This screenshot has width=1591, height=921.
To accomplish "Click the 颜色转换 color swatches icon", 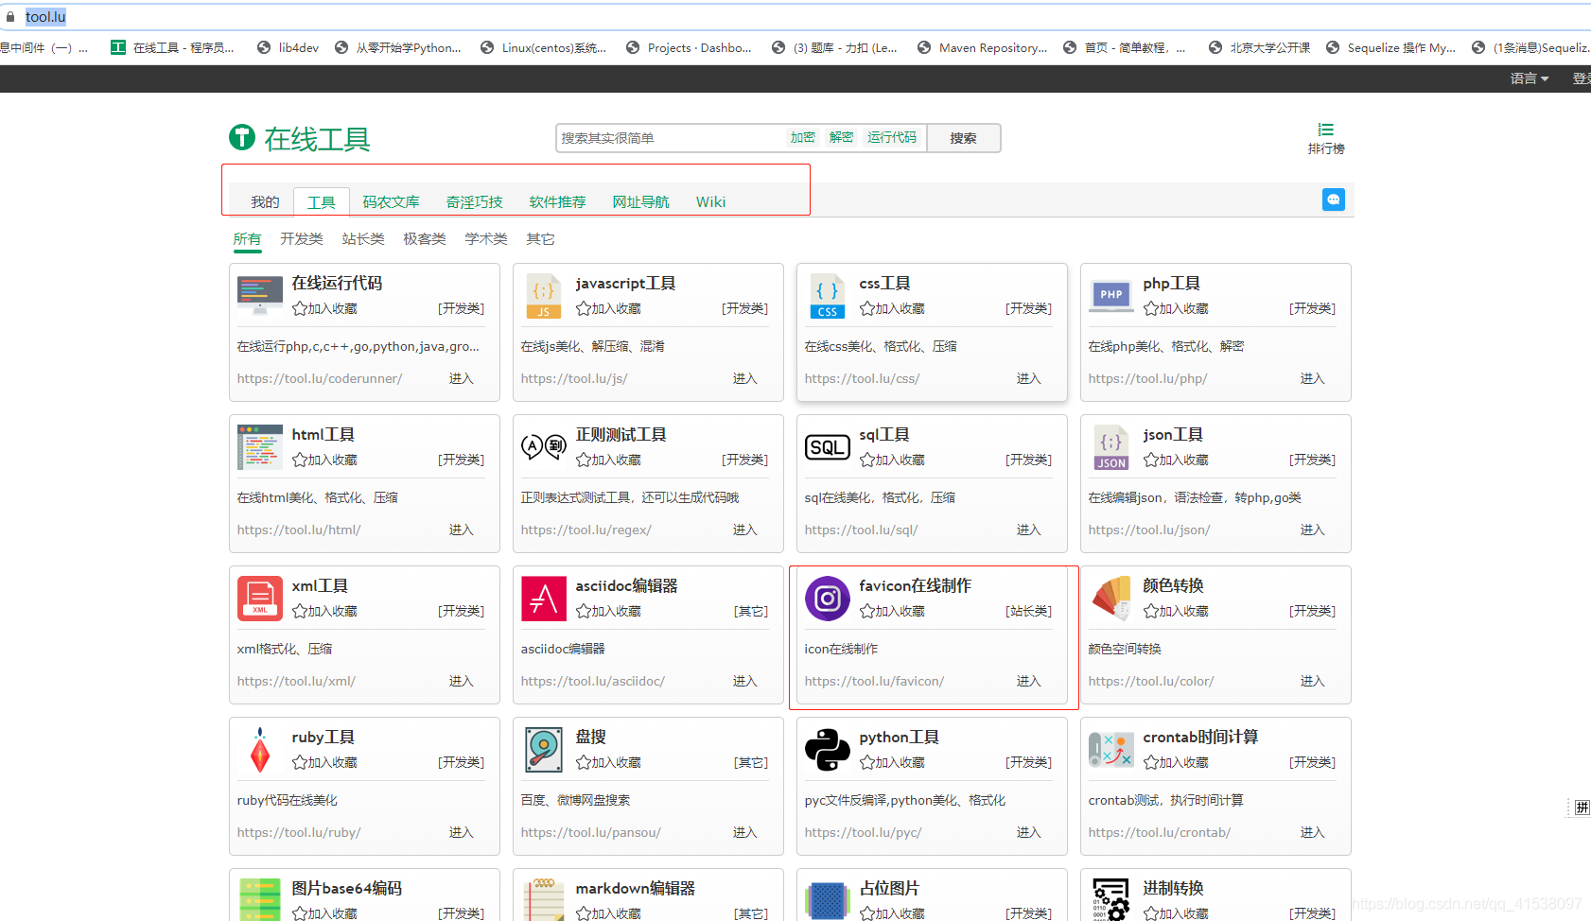I will [x=1111, y=599].
